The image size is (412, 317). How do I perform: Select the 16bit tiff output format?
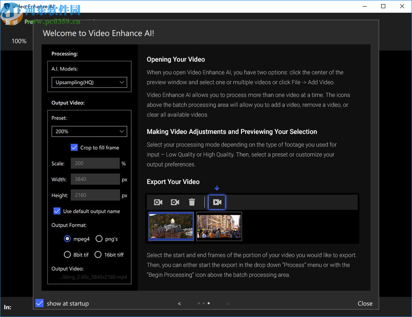pyautogui.click(x=98, y=255)
